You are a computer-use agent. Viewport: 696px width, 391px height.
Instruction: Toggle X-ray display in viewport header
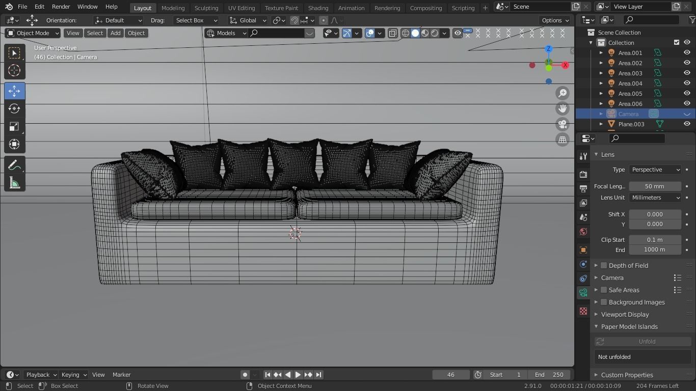393,33
